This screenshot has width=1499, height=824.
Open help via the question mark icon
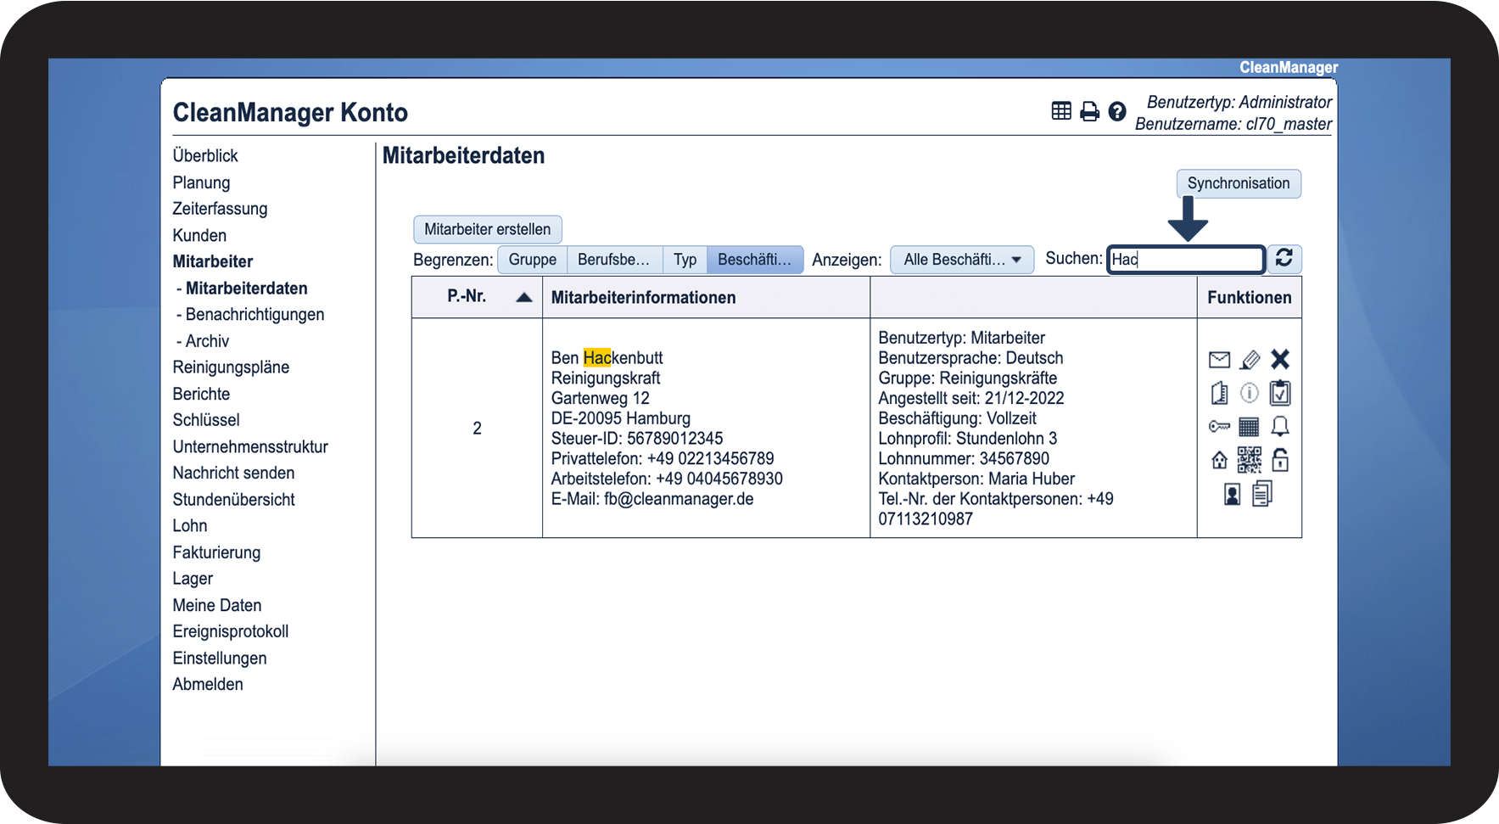1117,111
